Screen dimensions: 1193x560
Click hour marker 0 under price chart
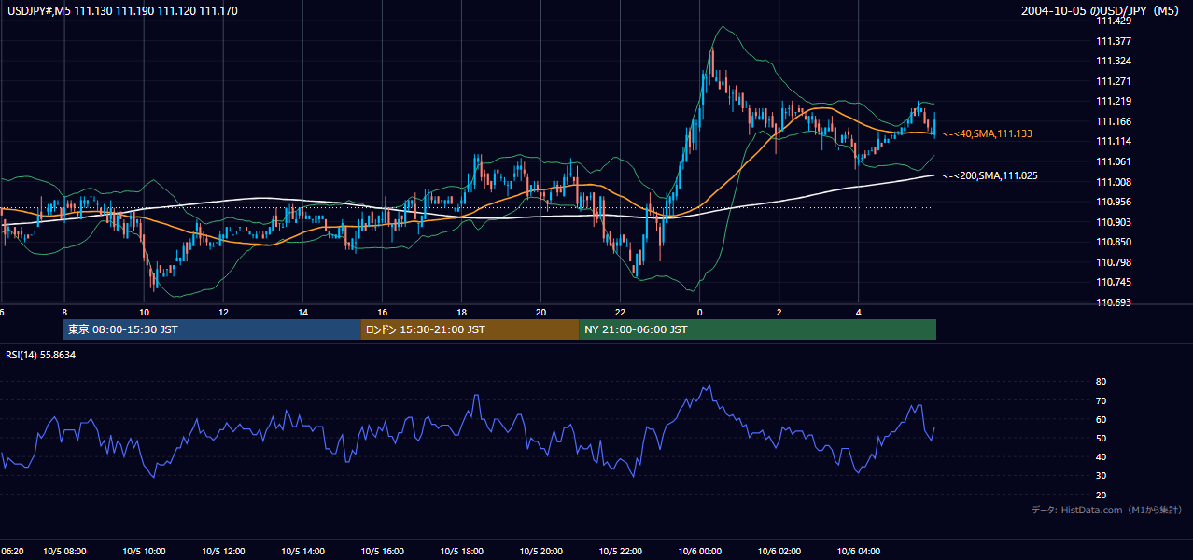[x=699, y=312]
